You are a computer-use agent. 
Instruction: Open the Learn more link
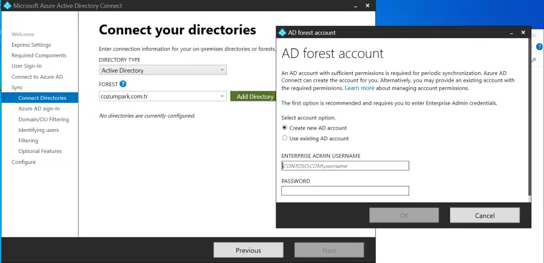tap(359, 88)
